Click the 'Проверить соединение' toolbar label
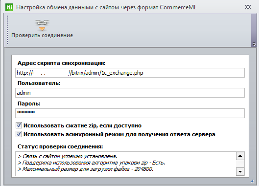Image resolution: width=259 pixels, height=186 pixels. coord(42,35)
